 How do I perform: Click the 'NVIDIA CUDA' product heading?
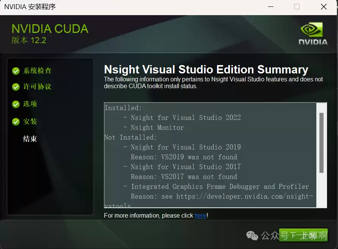tap(50, 29)
